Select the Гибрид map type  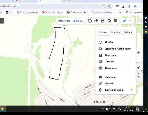(x=128, y=32)
